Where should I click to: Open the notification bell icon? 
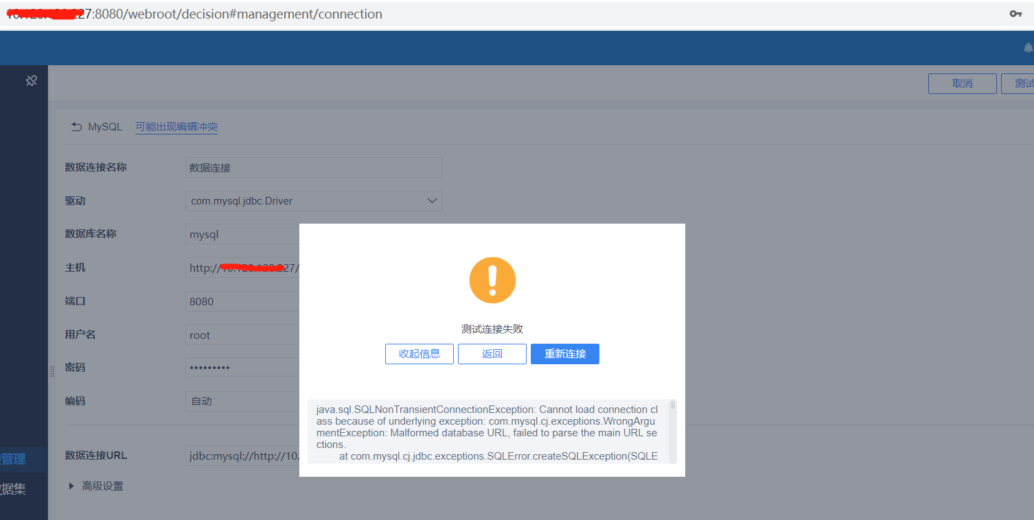point(1028,47)
